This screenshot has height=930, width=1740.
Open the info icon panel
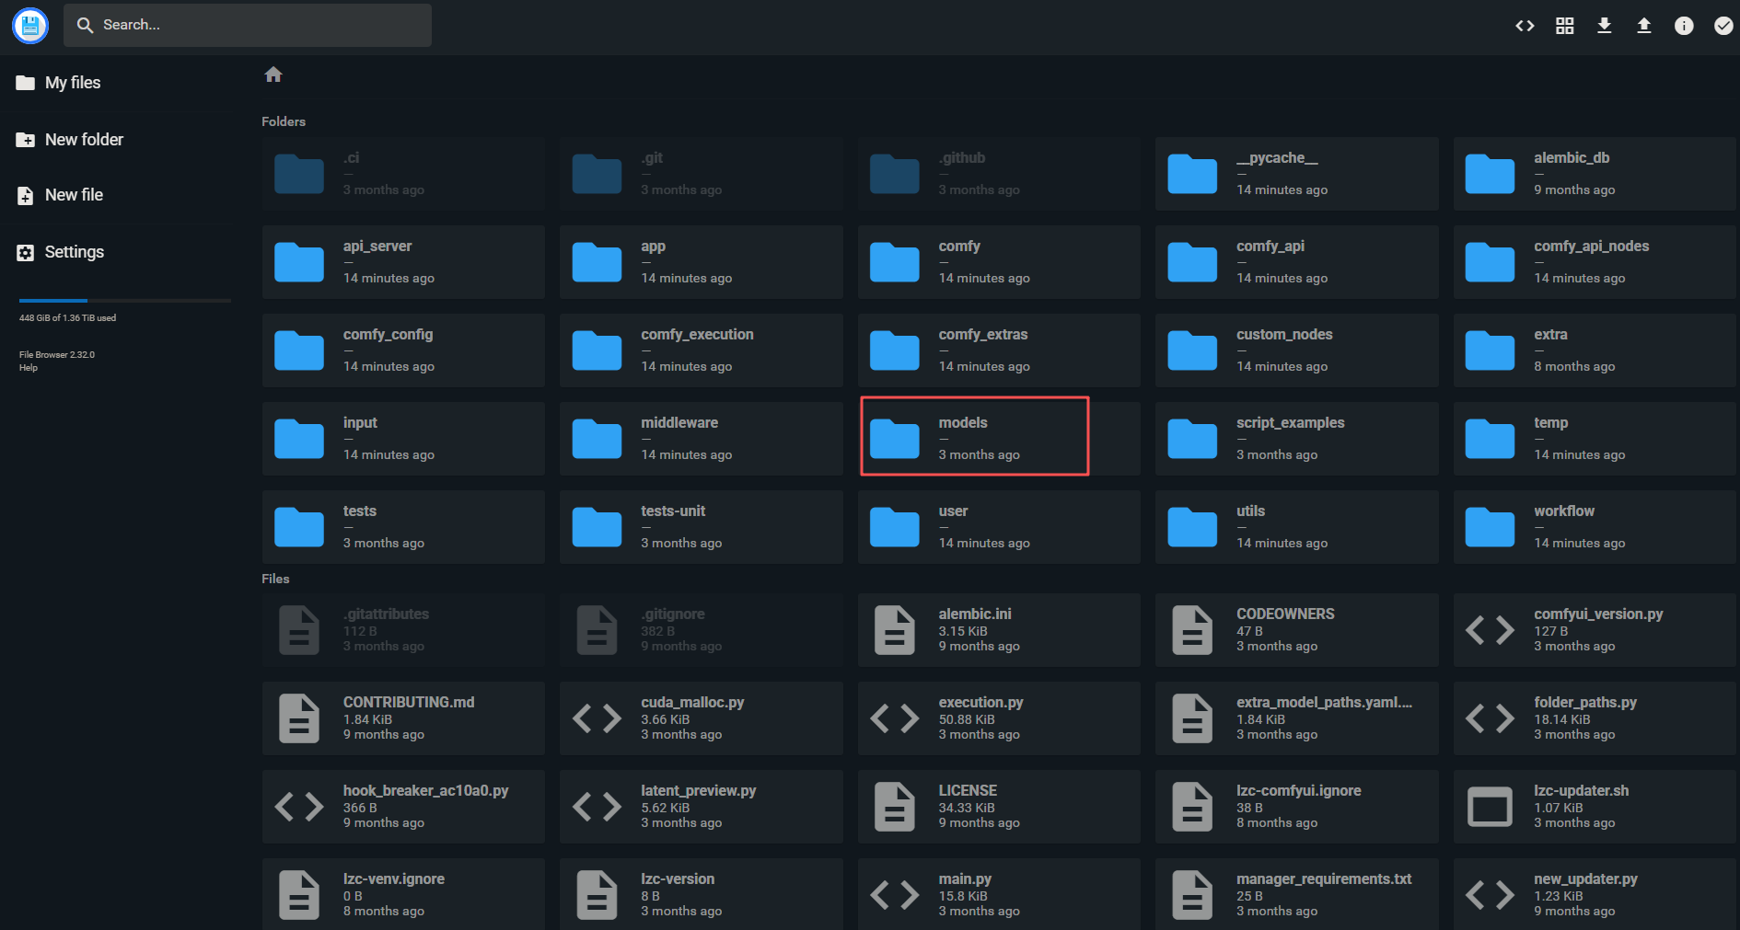(1683, 26)
